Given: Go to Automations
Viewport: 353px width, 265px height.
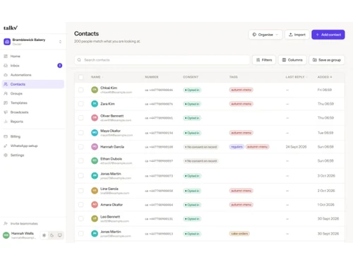Looking at the screenshot, I should coord(33,75).
